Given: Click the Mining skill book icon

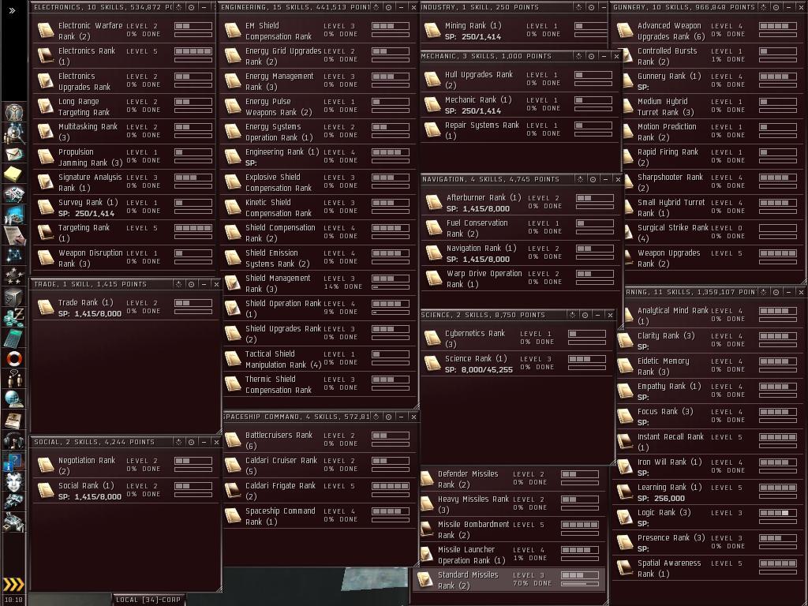Looking at the screenshot, I should coord(432,31).
